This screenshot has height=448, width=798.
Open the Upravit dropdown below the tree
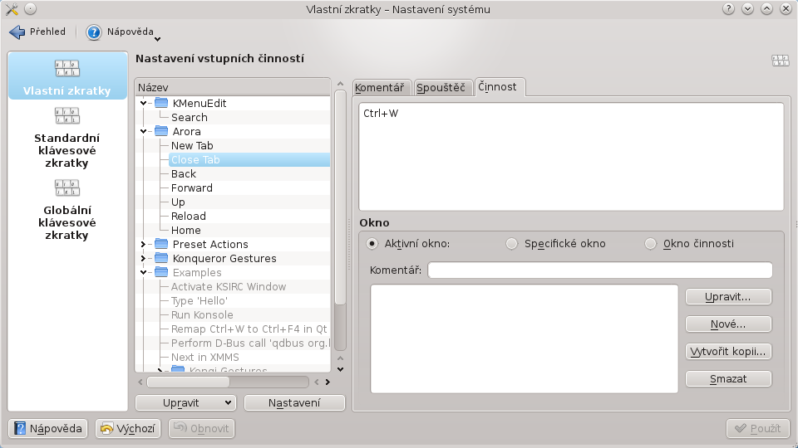[x=186, y=402]
